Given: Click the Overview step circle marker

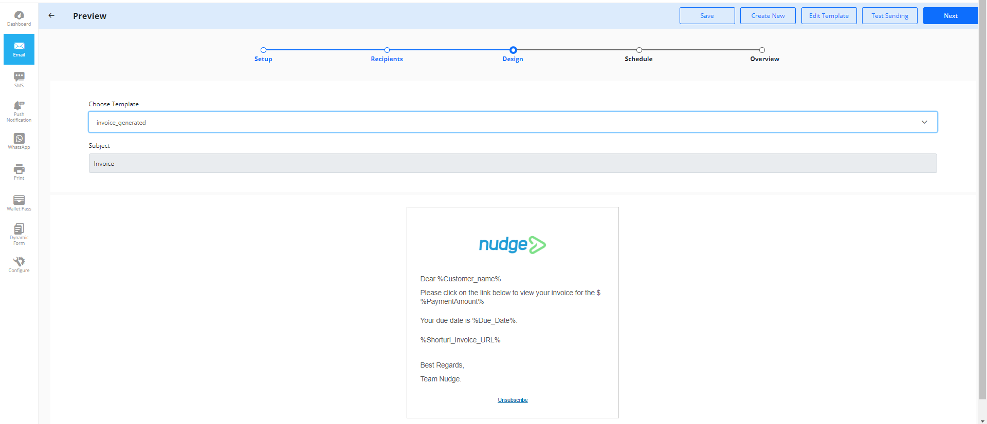Looking at the screenshot, I should click(x=762, y=50).
